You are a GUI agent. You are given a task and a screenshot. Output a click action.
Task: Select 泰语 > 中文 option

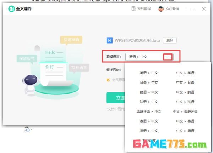[x=149, y=121]
